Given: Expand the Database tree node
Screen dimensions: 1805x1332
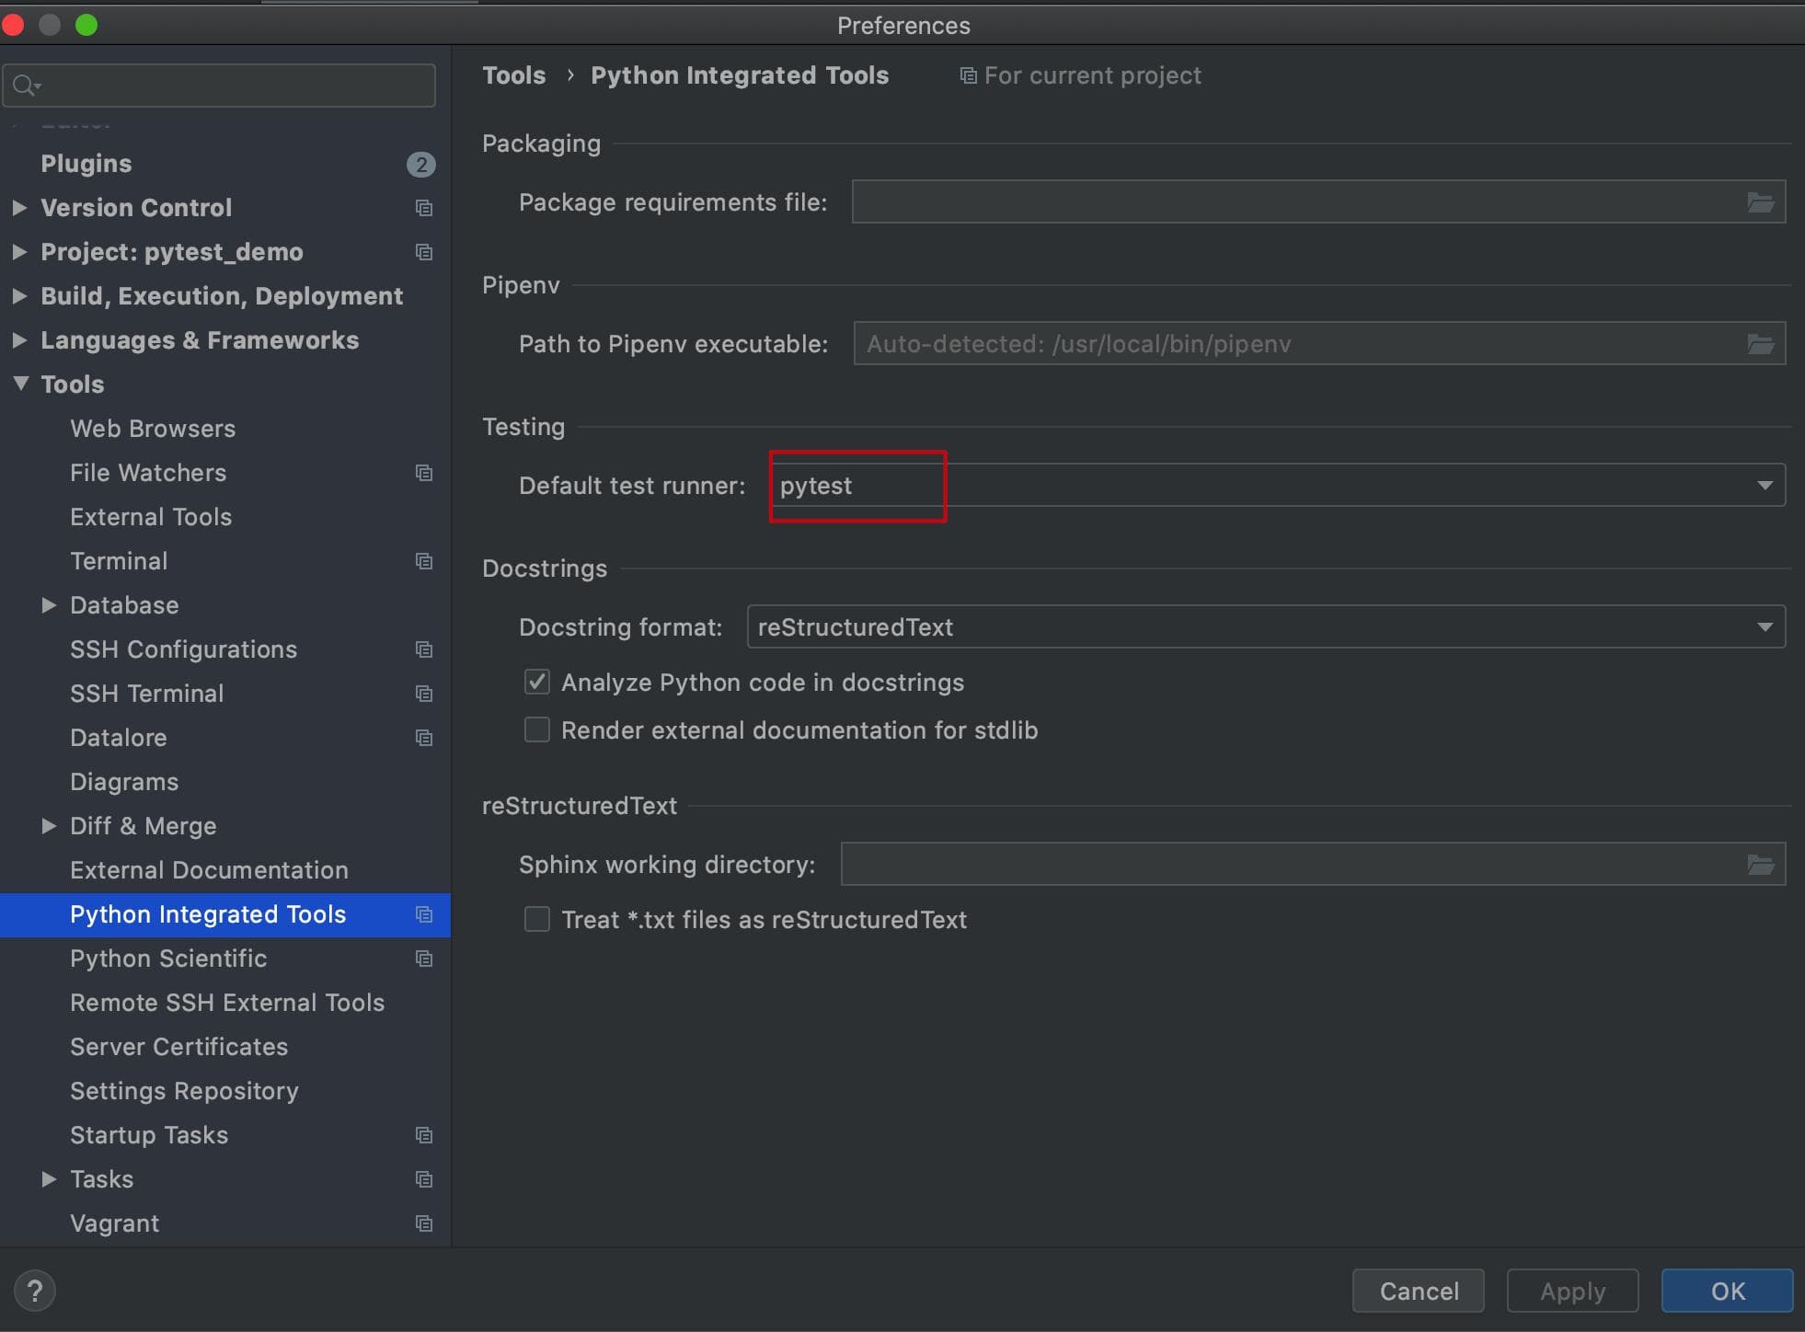Looking at the screenshot, I should pos(49,605).
